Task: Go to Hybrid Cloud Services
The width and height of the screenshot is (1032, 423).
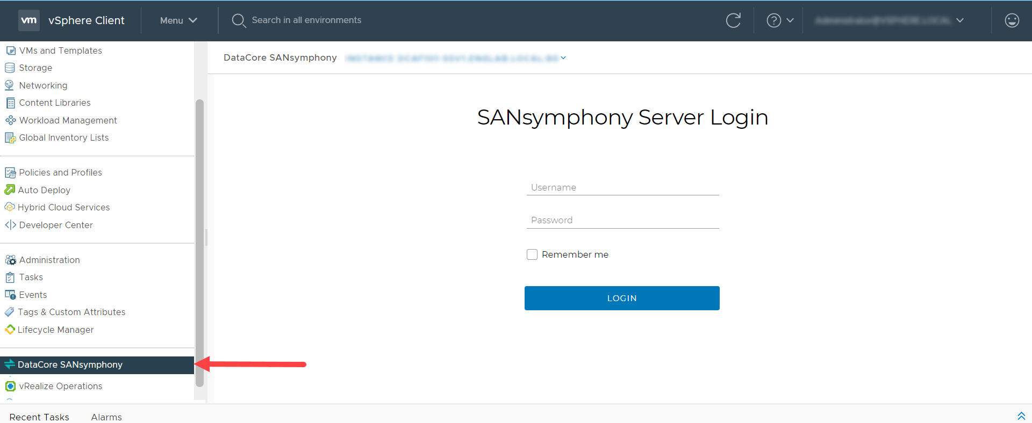Action: (63, 207)
